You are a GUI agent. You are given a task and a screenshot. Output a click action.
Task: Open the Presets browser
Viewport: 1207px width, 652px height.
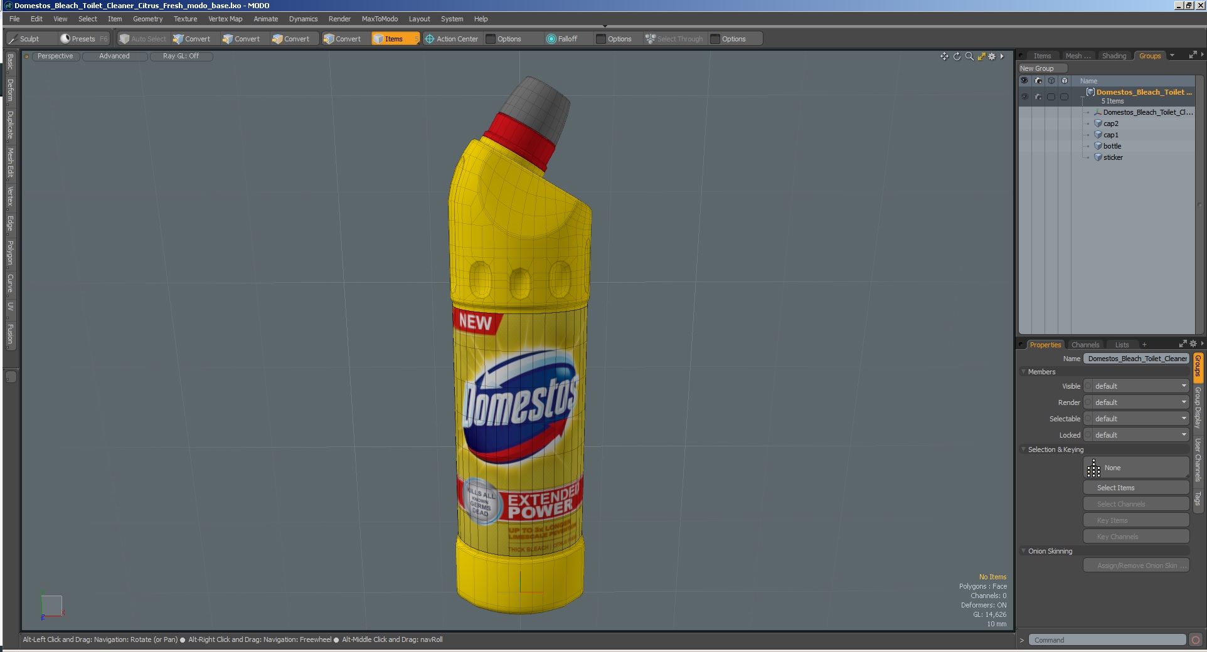[83, 39]
